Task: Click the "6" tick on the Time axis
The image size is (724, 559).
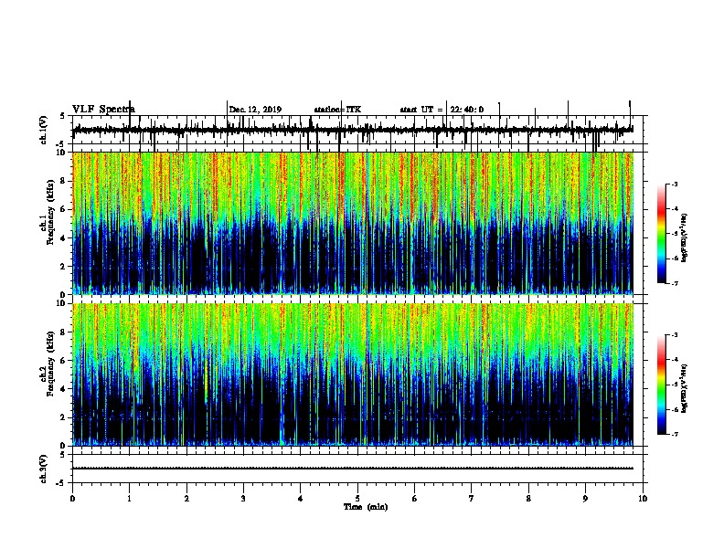Action: coord(415,499)
